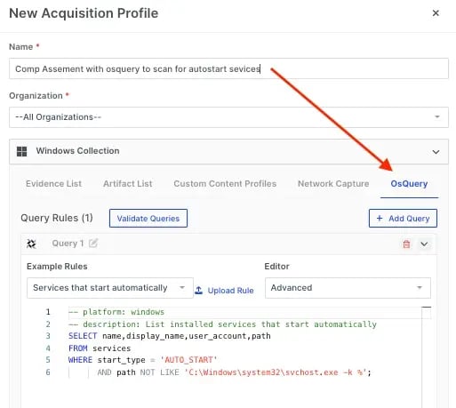Viewport: 456px width, 408px height.
Task: Switch to the Evidence List tab
Action: pos(53,184)
